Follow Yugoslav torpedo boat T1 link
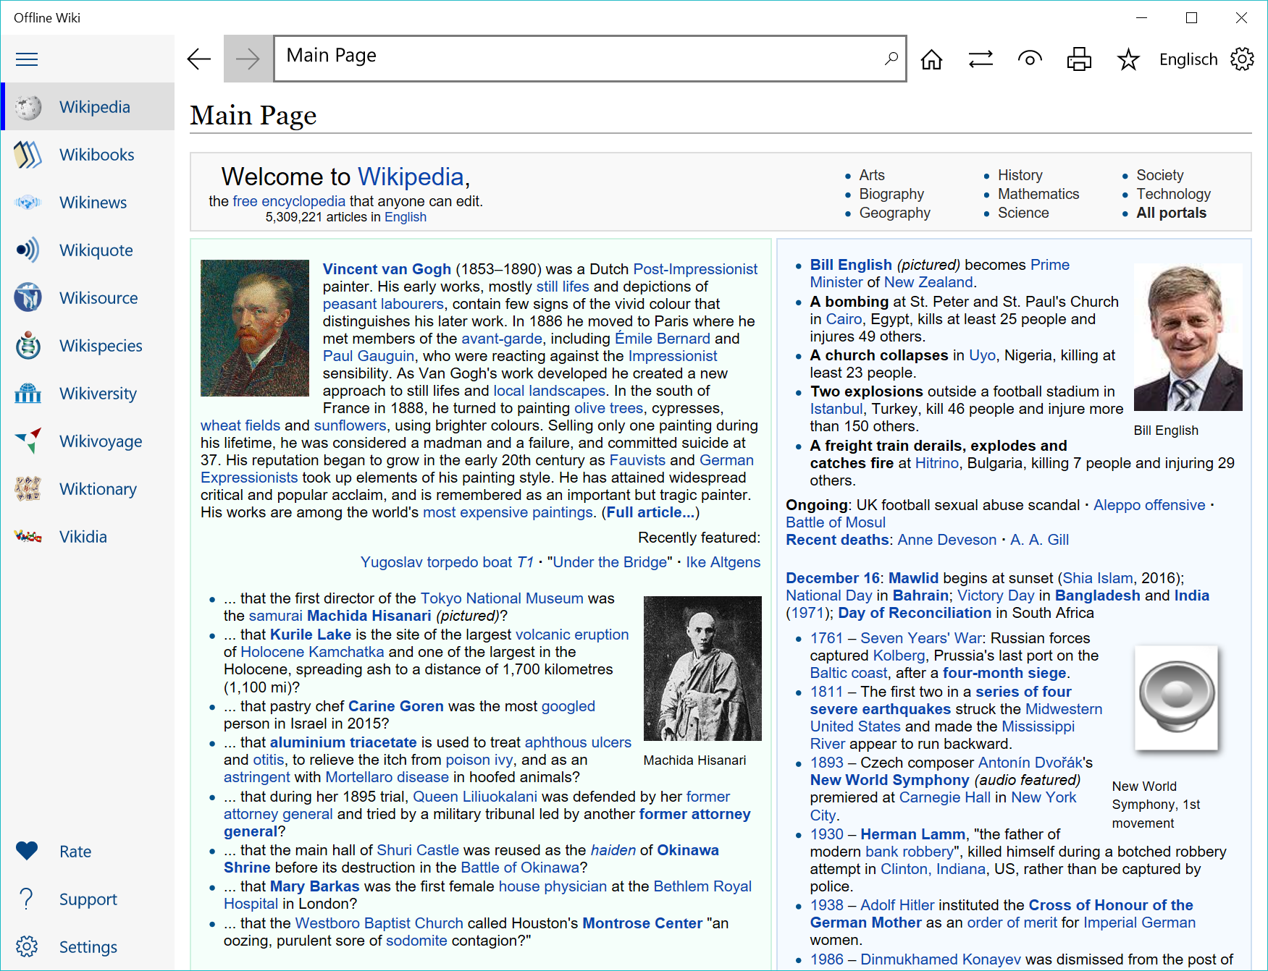 pos(447,562)
